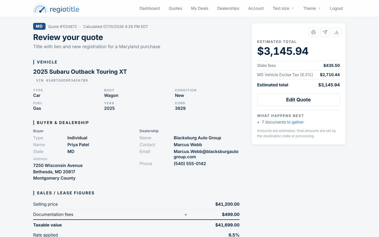Select the vehicle year value 2025
The width and height of the screenshot is (379, 237).
tap(109, 108)
